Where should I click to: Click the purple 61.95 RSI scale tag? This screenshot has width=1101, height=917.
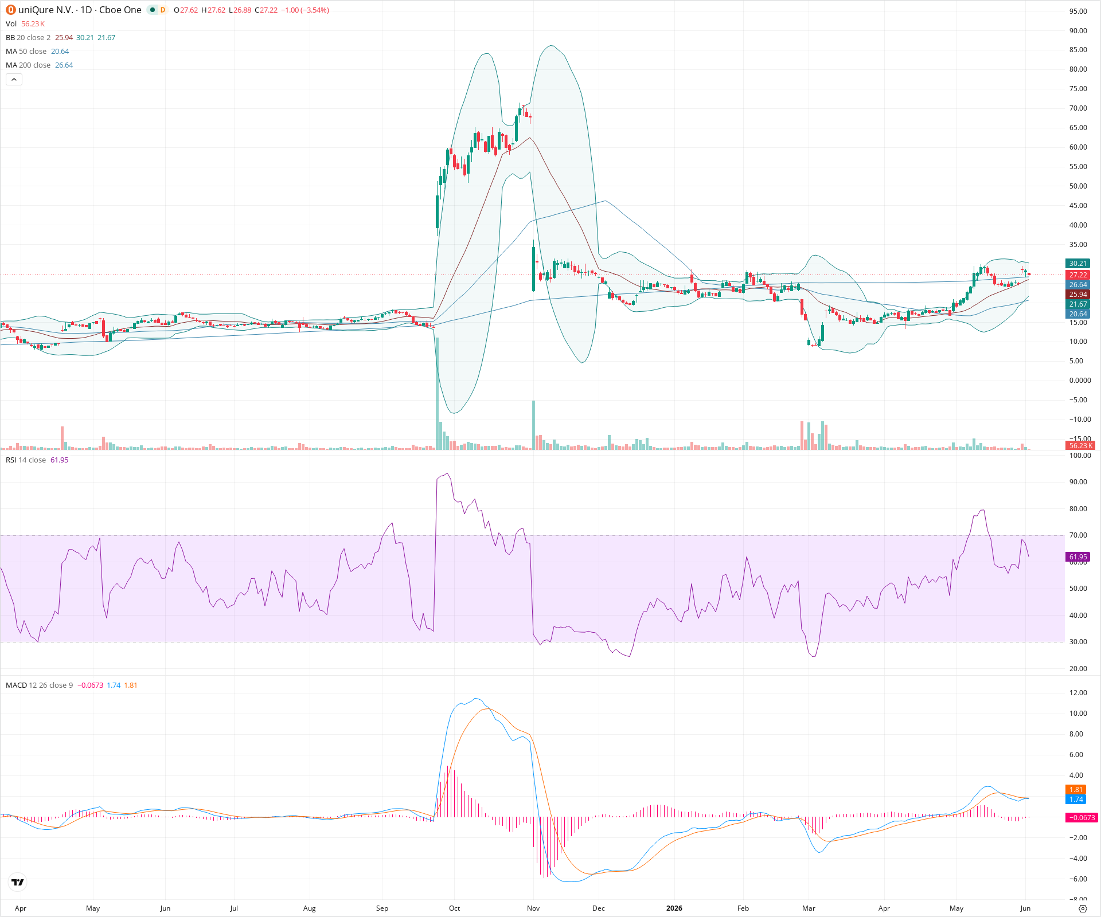tap(1078, 557)
